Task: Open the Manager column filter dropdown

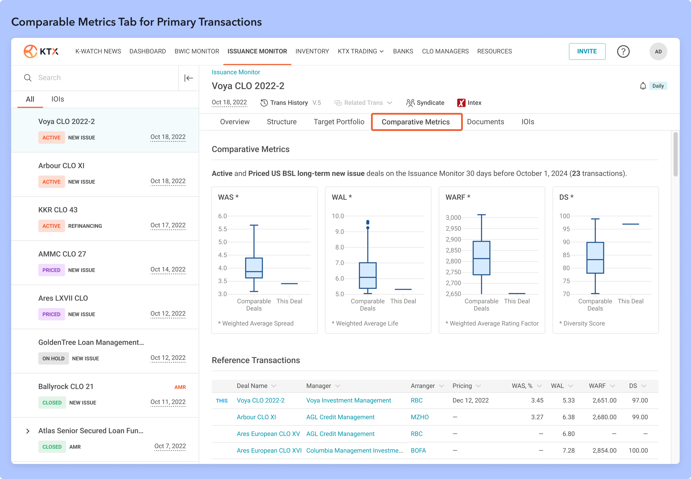Action: (x=337, y=386)
